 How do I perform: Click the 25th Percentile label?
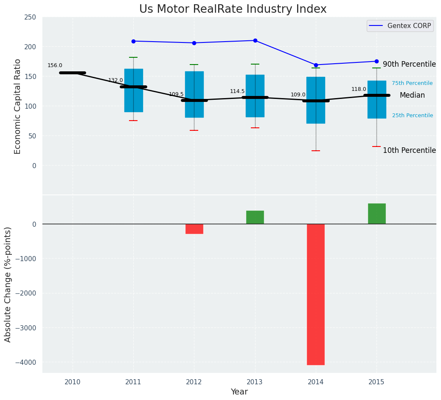point(412,115)
